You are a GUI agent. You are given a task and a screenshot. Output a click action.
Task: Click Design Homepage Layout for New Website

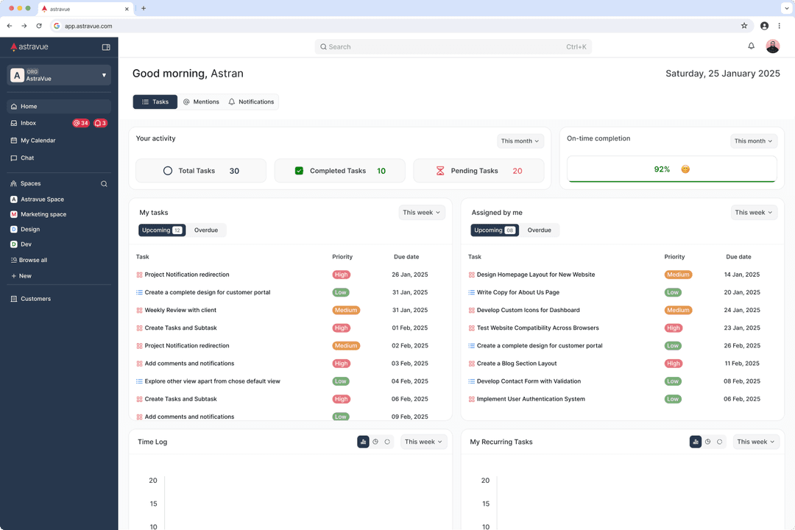click(x=535, y=275)
